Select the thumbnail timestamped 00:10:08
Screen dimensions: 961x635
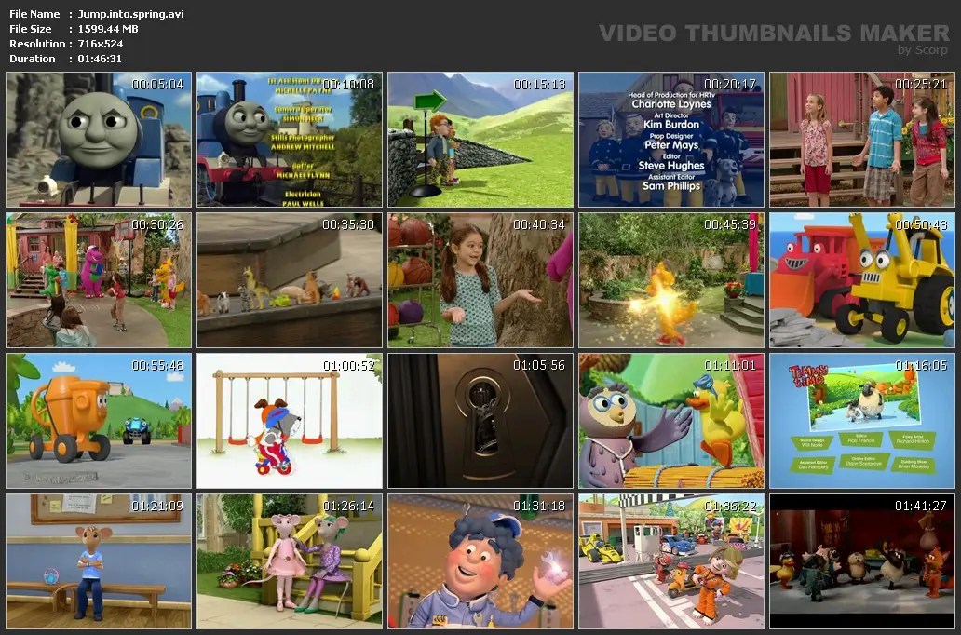coord(290,140)
